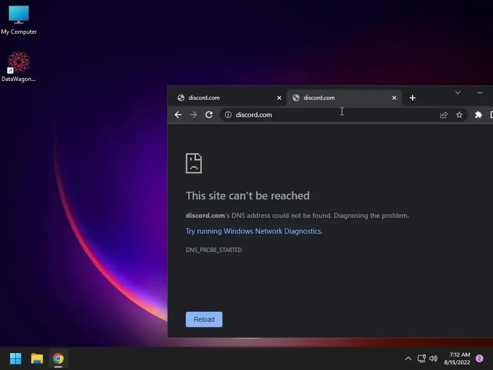This screenshot has height=370, width=493.
Task: Open notification center badge
Action: 480,358
